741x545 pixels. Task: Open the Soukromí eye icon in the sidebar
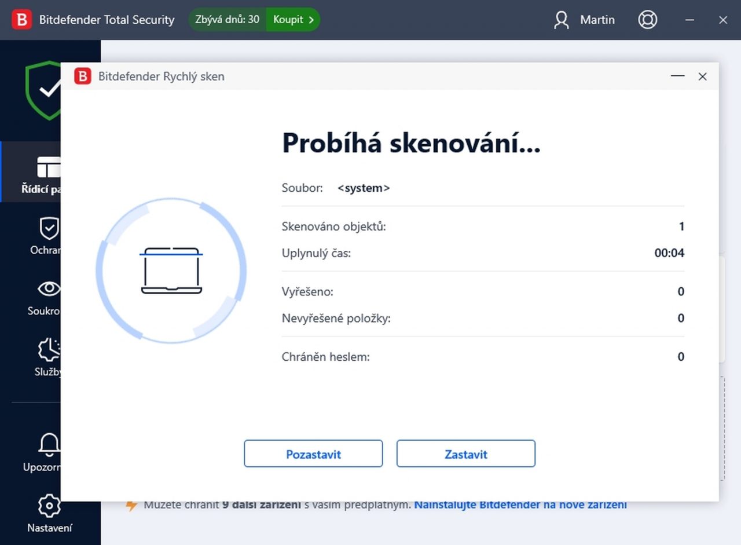coord(49,288)
